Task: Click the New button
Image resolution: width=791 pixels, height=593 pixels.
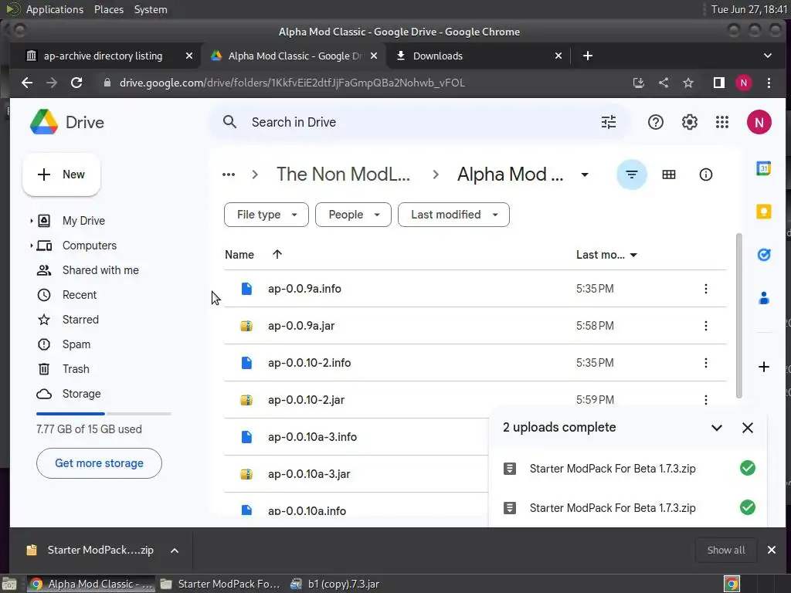Action: coord(62,175)
